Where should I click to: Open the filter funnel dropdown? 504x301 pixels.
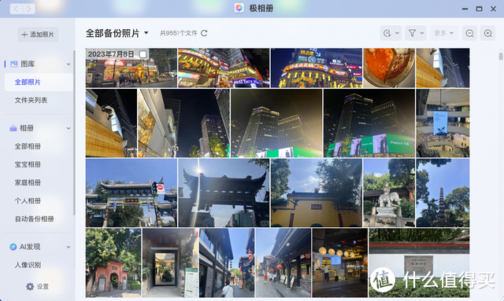point(416,33)
